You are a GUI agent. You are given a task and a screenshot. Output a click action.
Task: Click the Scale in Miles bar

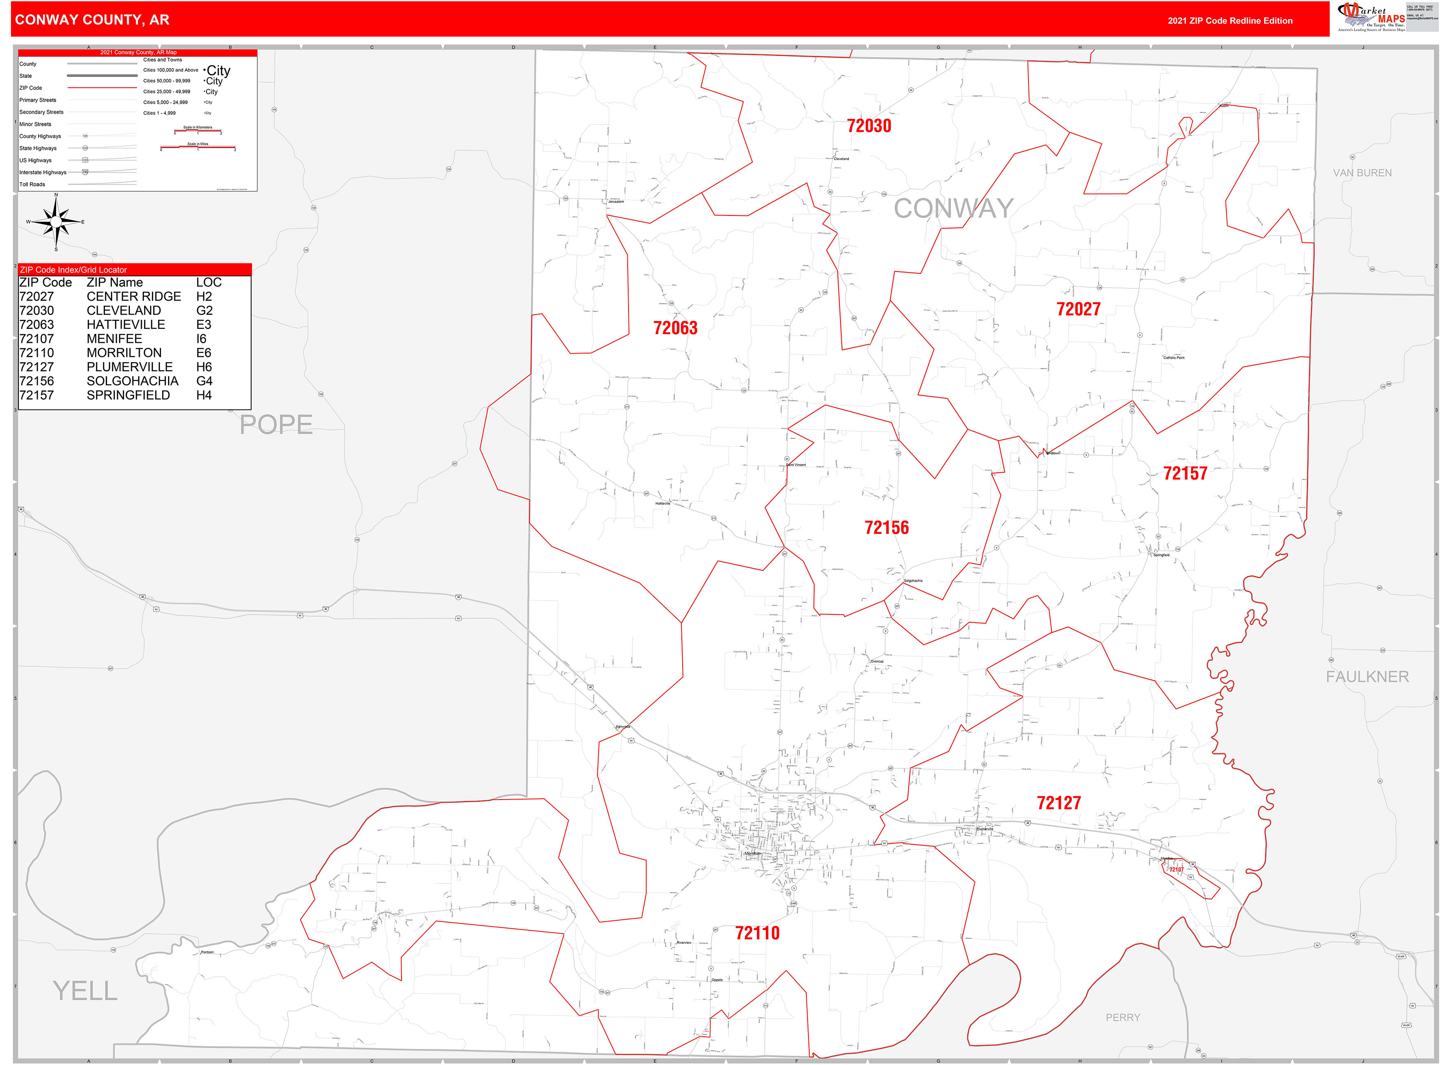click(198, 147)
